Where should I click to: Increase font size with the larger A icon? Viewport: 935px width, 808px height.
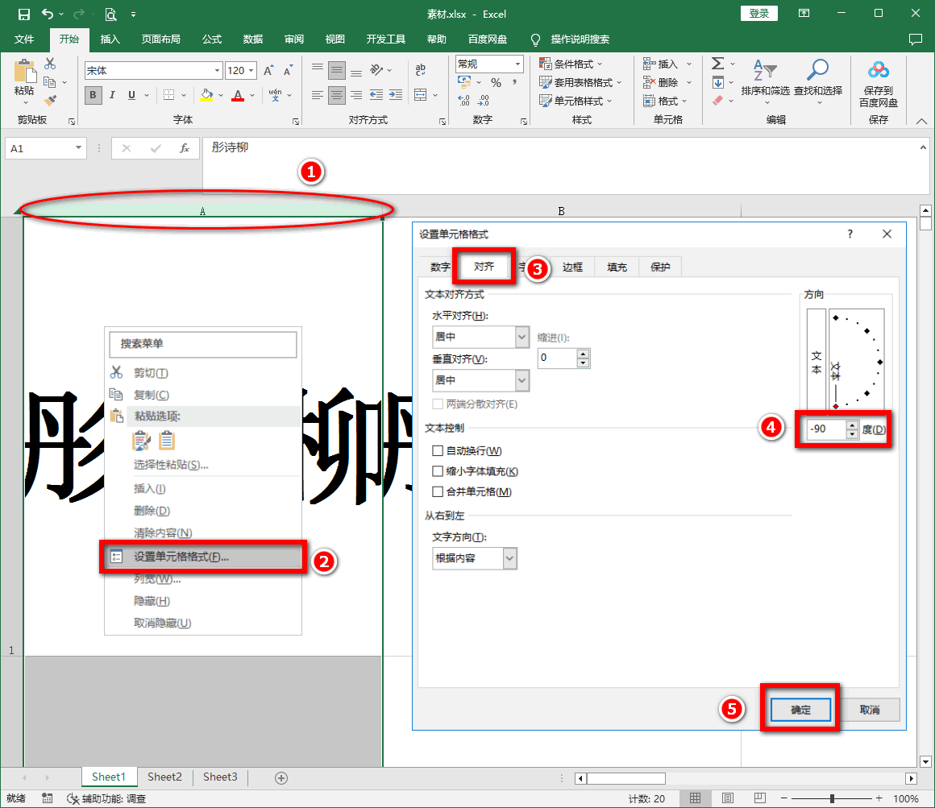(x=268, y=70)
